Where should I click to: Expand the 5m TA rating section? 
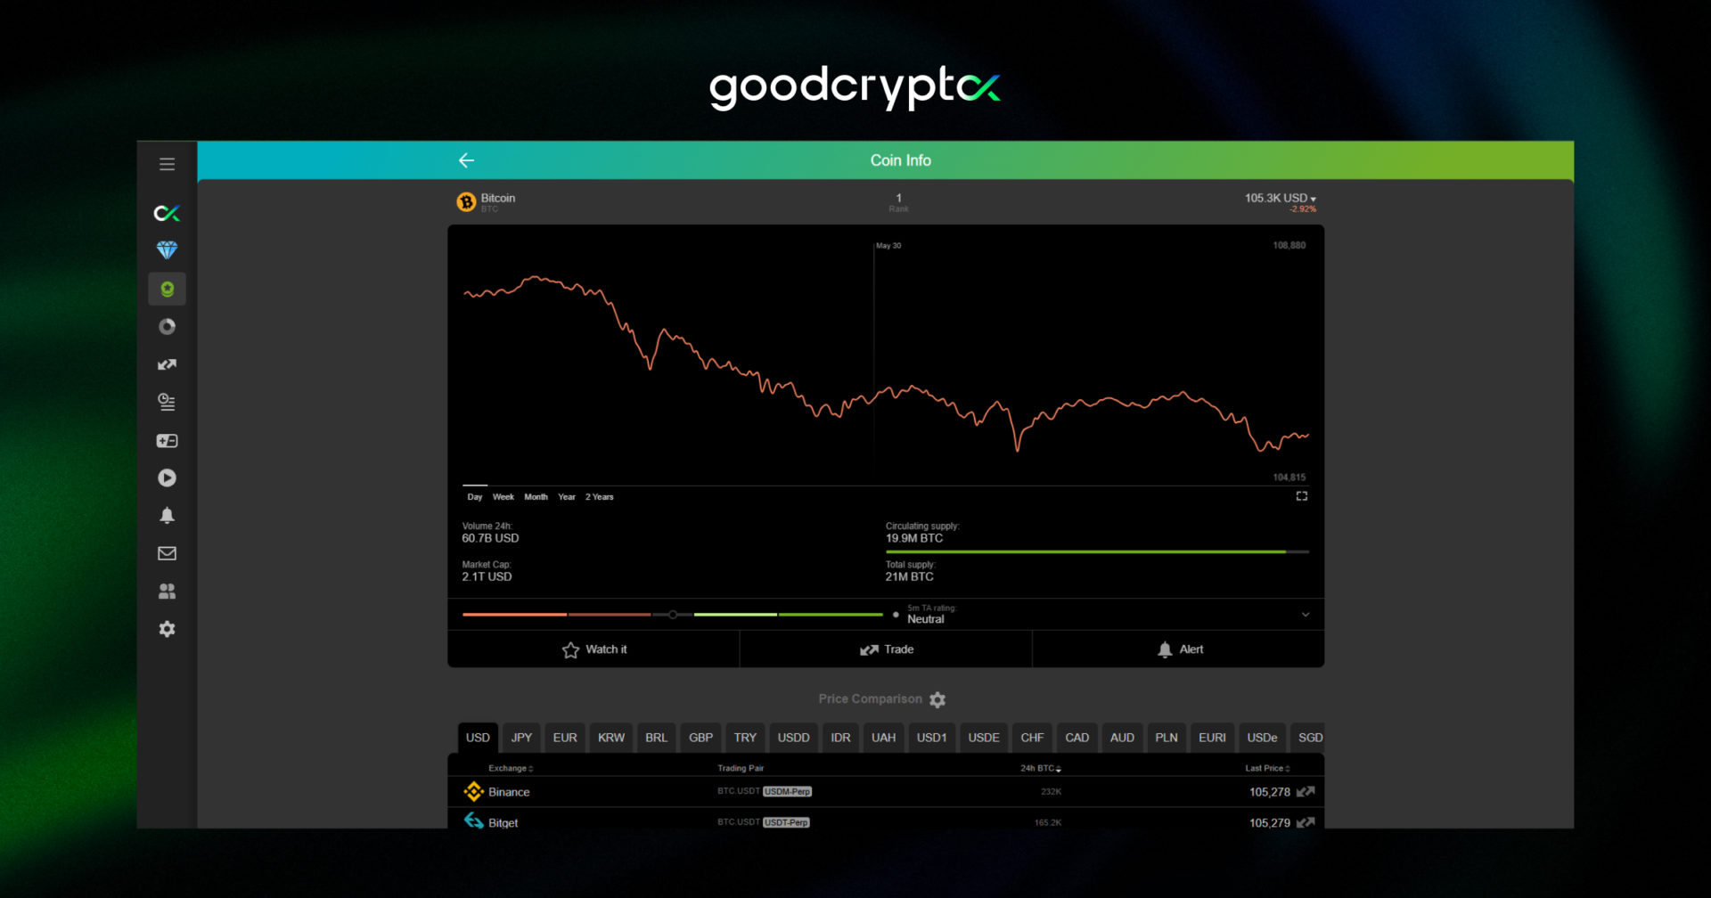(x=1305, y=615)
